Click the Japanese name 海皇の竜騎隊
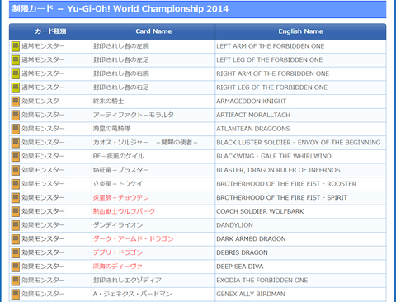396x302 pixels. click(x=111, y=129)
